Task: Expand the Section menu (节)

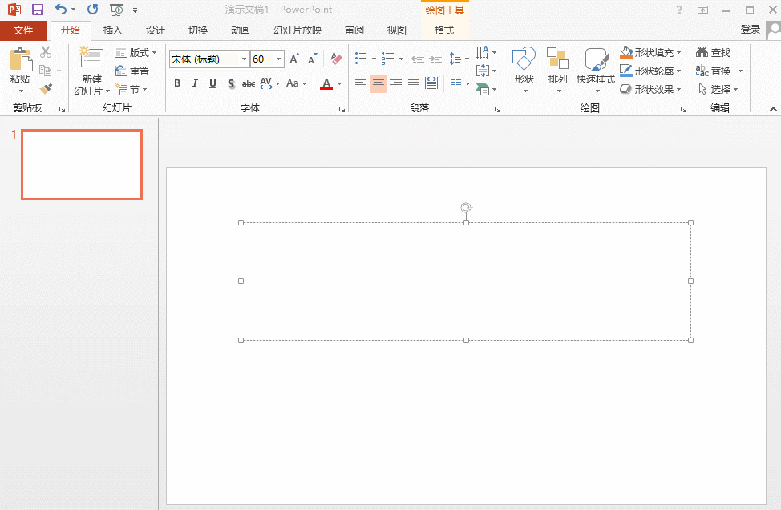Action: pos(131,90)
